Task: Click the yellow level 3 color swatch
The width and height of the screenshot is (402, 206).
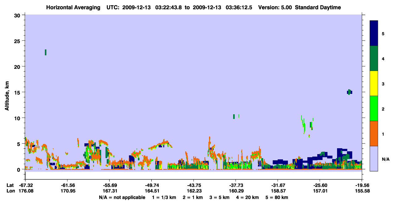Action: tap(374, 83)
